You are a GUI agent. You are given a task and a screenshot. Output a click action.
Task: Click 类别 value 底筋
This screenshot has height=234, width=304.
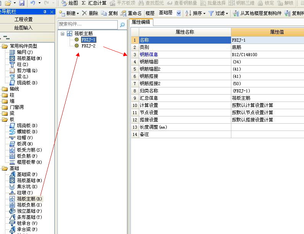pyautogui.click(x=268, y=47)
